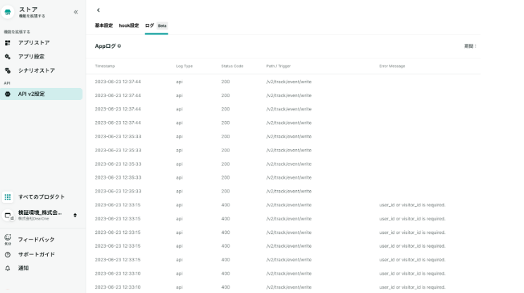The height and width of the screenshot is (293, 524).
Task: Open the 期間 period selector
Action: 470,46
